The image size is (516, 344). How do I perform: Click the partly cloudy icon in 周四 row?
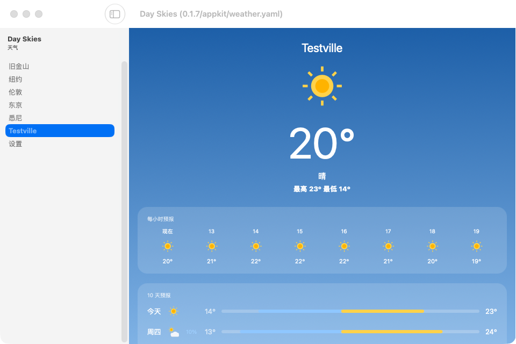pyautogui.click(x=174, y=332)
